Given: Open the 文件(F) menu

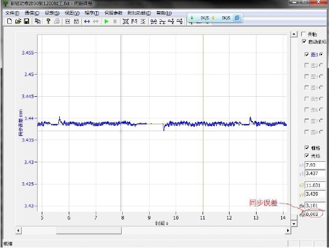Looking at the screenshot, I should pos(12,12).
